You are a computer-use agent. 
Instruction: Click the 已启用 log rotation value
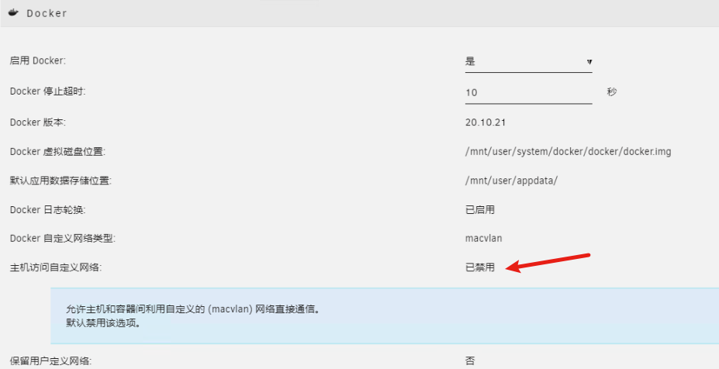pos(479,209)
